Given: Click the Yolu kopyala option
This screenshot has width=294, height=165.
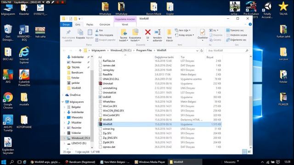Looking at the screenshot, I should [x=104, y=35].
